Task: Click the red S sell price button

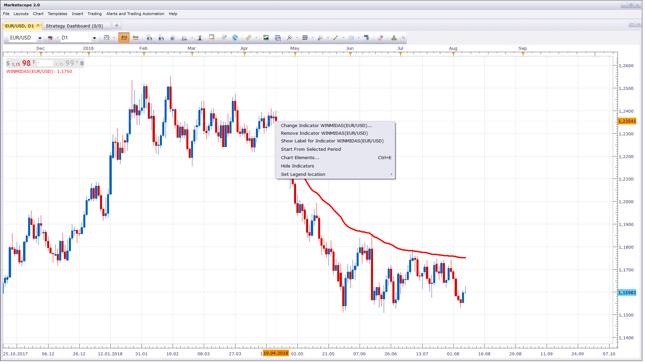Action: (21, 64)
